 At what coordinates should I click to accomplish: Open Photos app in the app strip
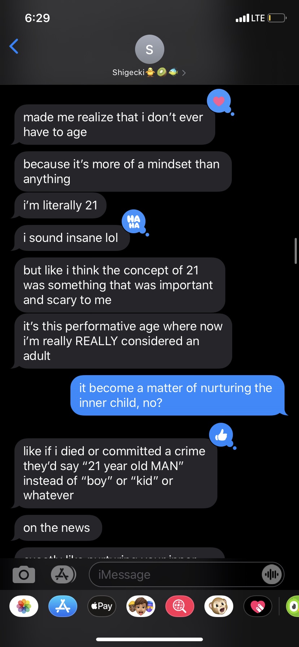point(24,606)
